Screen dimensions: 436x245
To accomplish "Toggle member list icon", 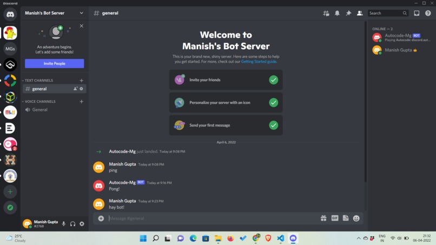I will [360, 13].
